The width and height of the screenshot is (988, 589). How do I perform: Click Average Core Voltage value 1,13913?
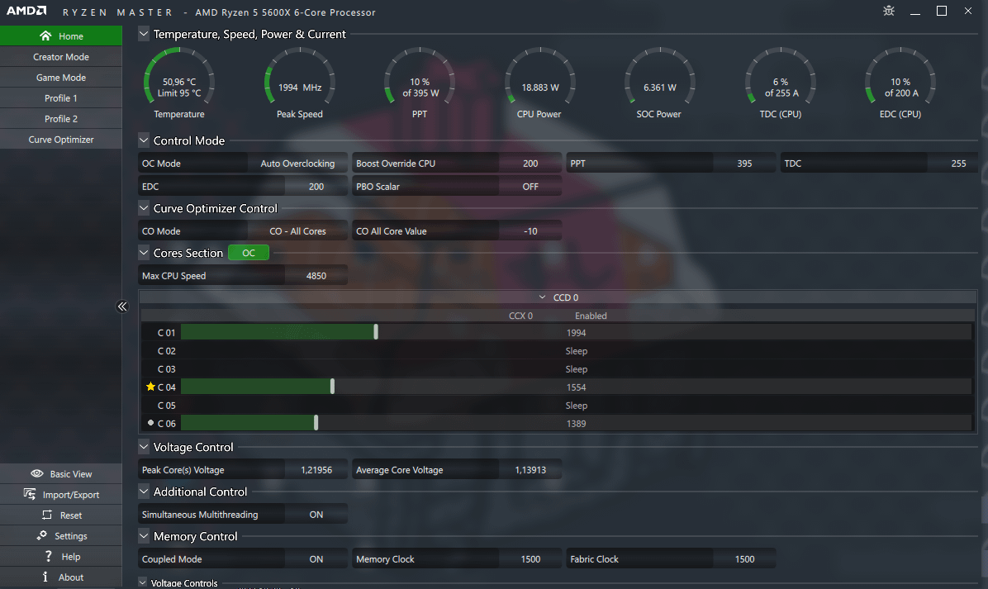[530, 470]
